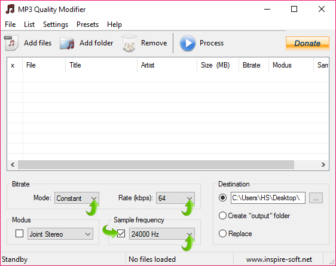Viewport: 336px width, 266px height.
Task: Select the Replace radio option
Action: tap(222, 234)
